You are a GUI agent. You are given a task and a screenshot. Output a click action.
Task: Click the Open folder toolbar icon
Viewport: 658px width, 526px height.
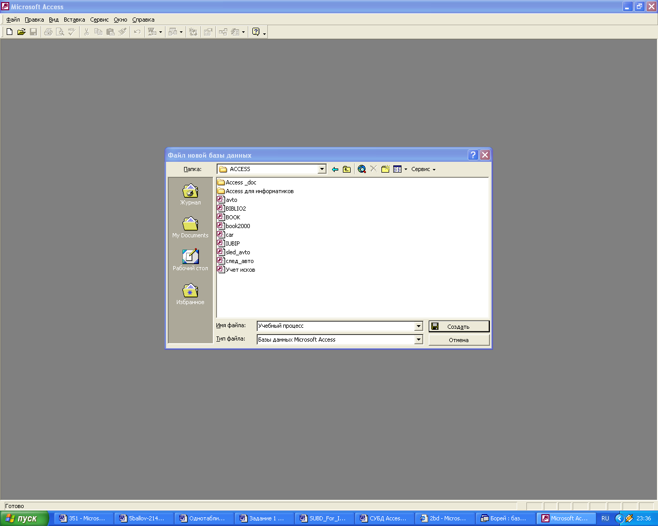point(21,32)
